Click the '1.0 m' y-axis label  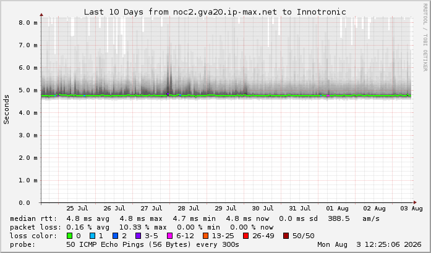pos(28,180)
